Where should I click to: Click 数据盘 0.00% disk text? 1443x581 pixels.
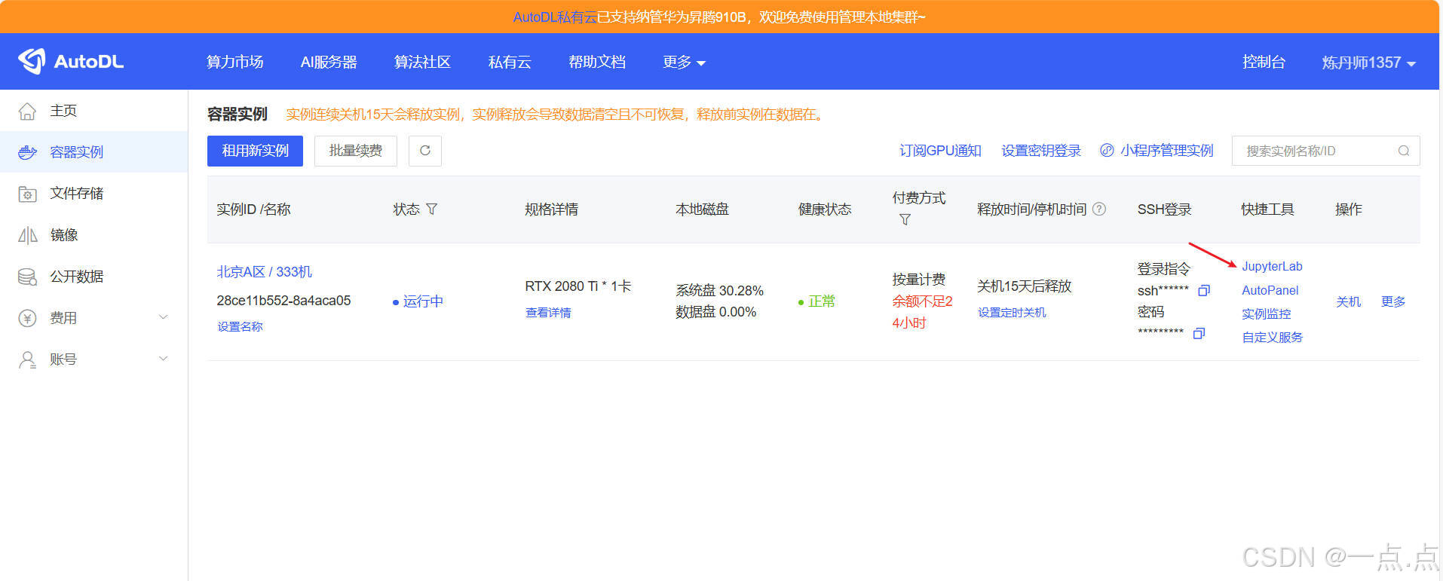pyautogui.click(x=715, y=312)
